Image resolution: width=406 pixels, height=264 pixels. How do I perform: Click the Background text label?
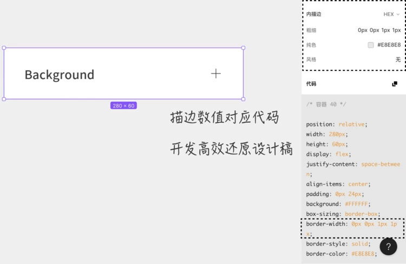(60, 75)
